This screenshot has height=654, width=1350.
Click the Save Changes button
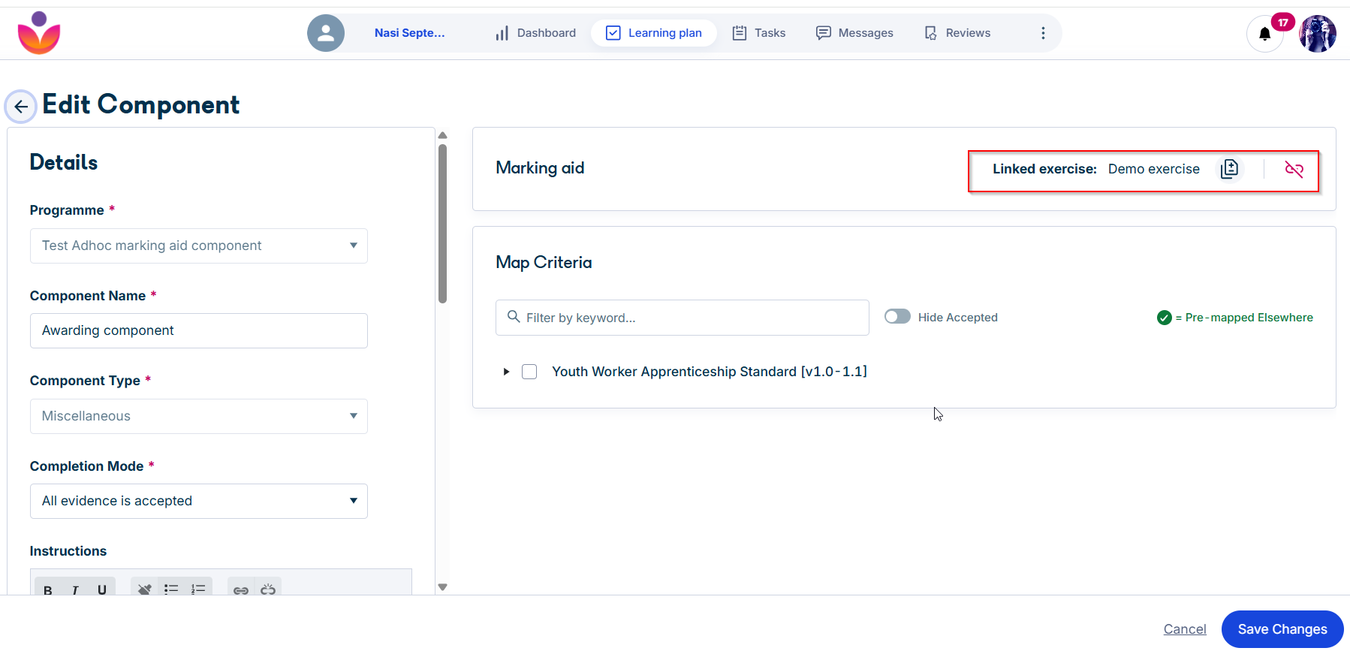(x=1282, y=629)
